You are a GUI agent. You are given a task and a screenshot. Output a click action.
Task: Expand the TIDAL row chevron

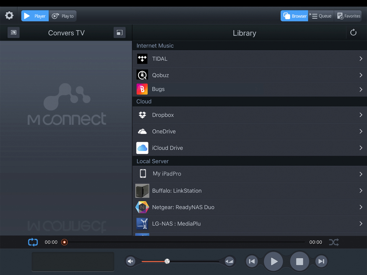[361, 59]
